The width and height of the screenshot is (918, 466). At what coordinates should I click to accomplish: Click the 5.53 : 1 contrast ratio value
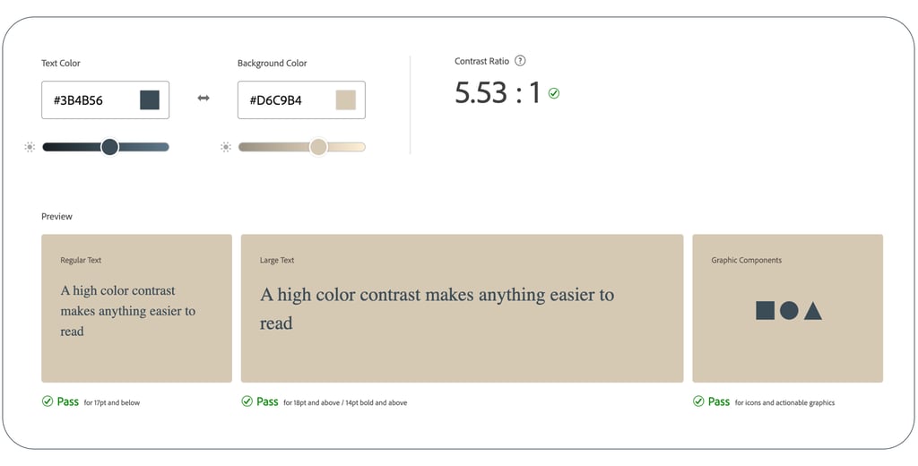point(498,92)
